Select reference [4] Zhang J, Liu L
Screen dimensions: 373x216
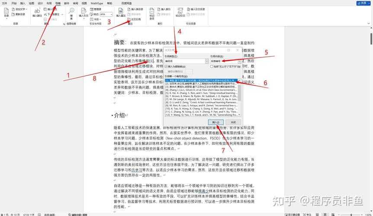(201, 90)
